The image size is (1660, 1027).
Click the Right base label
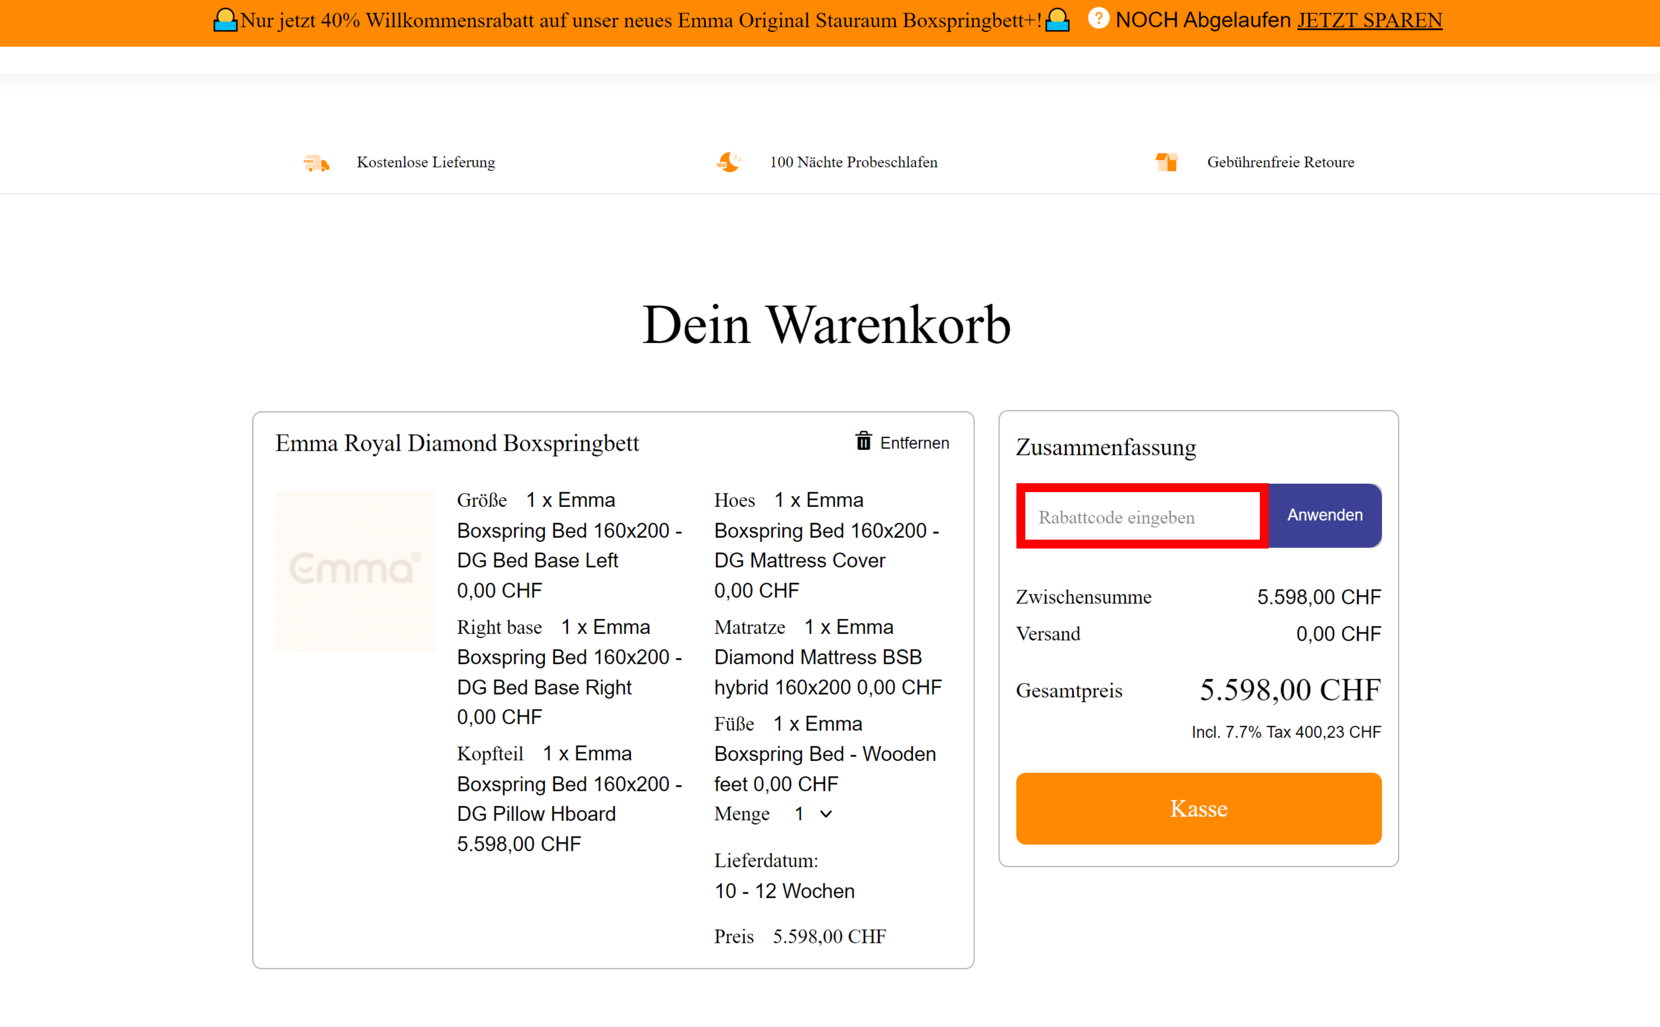click(499, 627)
